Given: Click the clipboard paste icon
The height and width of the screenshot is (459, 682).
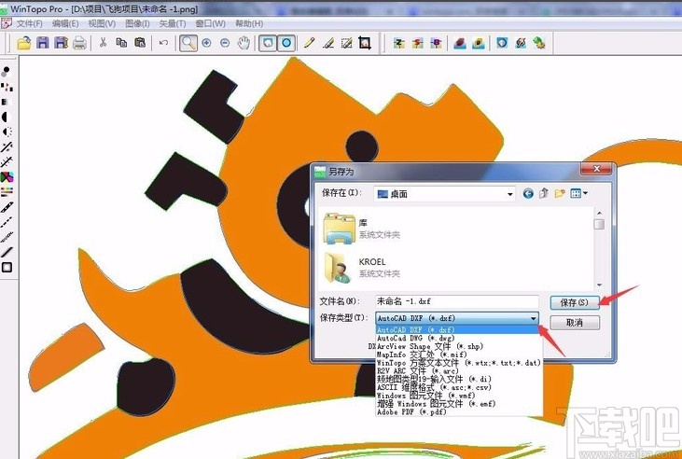Looking at the screenshot, I should [140, 42].
